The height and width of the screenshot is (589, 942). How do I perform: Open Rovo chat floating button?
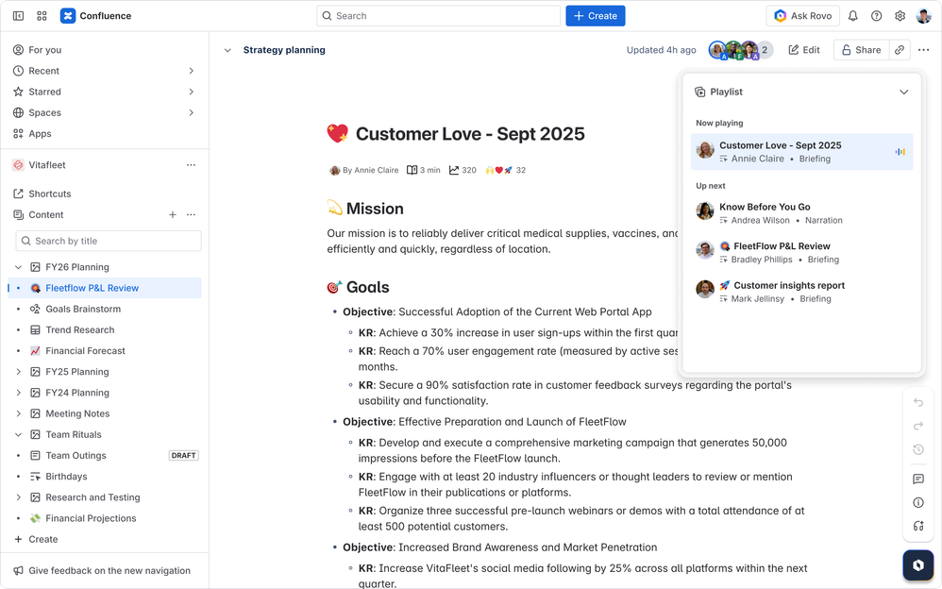coord(918,565)
